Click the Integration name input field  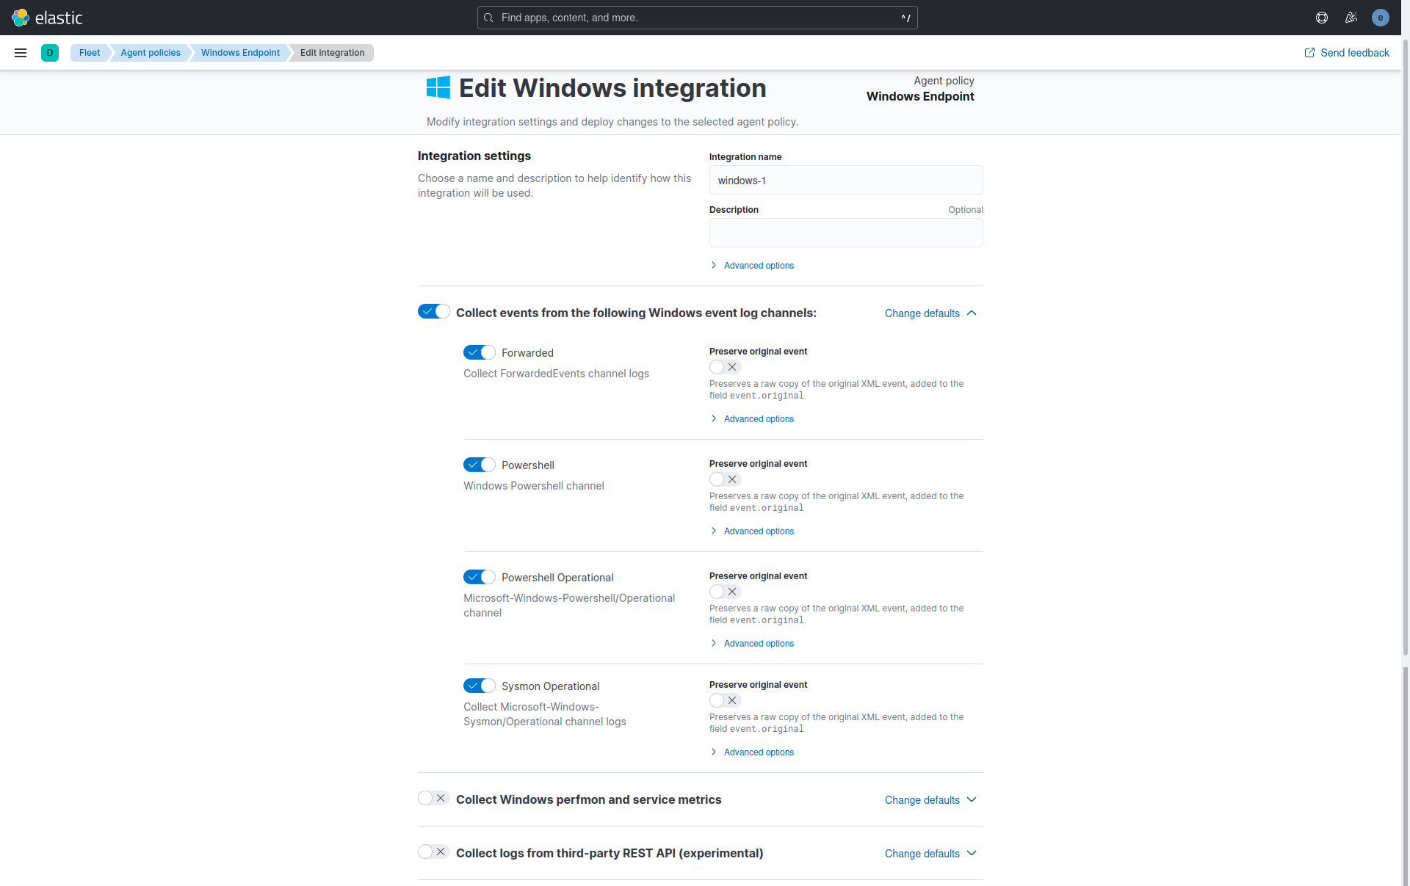coord(845,181)
